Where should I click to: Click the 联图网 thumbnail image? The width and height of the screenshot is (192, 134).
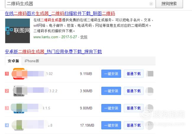(x=17, y=31)
